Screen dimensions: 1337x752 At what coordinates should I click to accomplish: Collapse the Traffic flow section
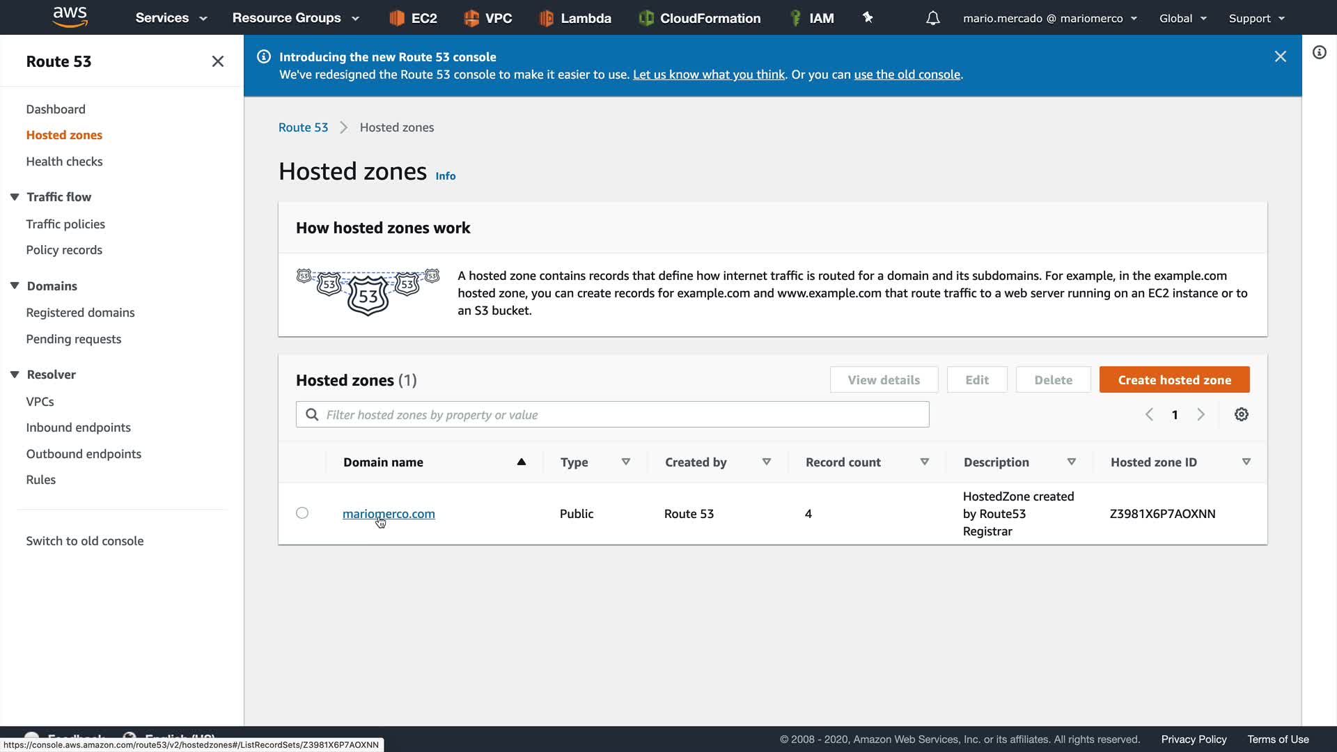coord(15,197)
